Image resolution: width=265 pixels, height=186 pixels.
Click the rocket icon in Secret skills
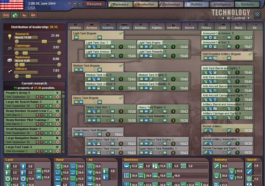249,166
